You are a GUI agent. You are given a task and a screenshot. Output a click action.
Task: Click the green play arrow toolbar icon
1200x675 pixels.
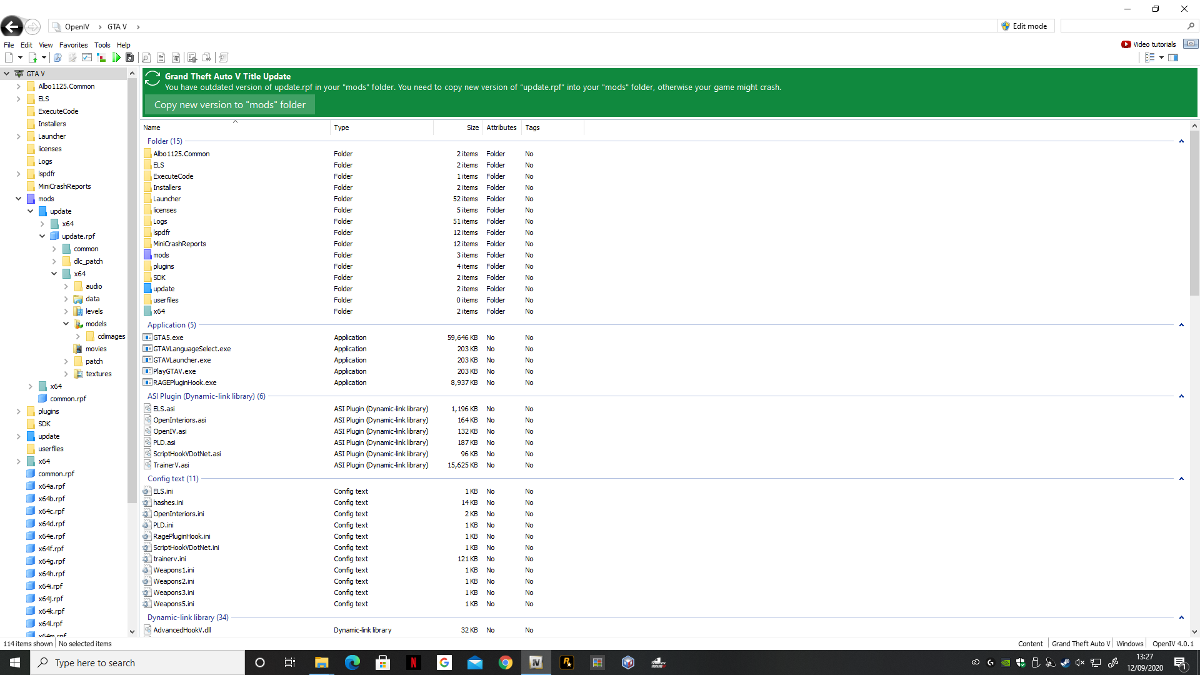pyautogui.click(x=116, y=57)
